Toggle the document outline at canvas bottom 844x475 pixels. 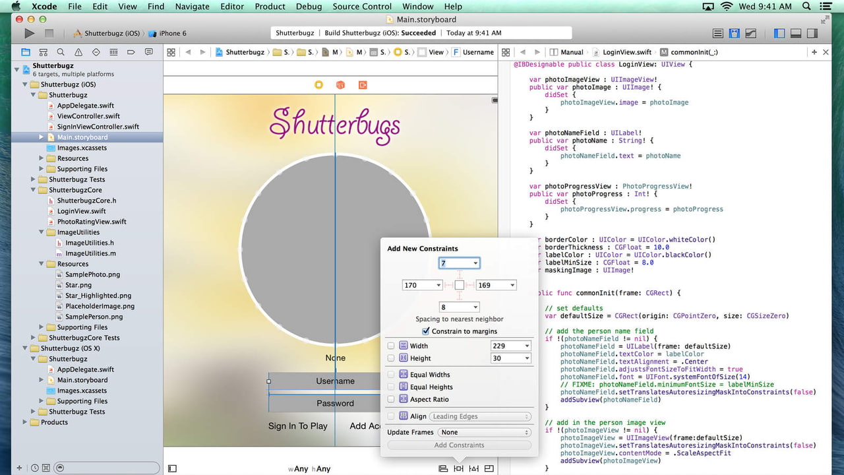pyautogui.click(x=172, y=468)
